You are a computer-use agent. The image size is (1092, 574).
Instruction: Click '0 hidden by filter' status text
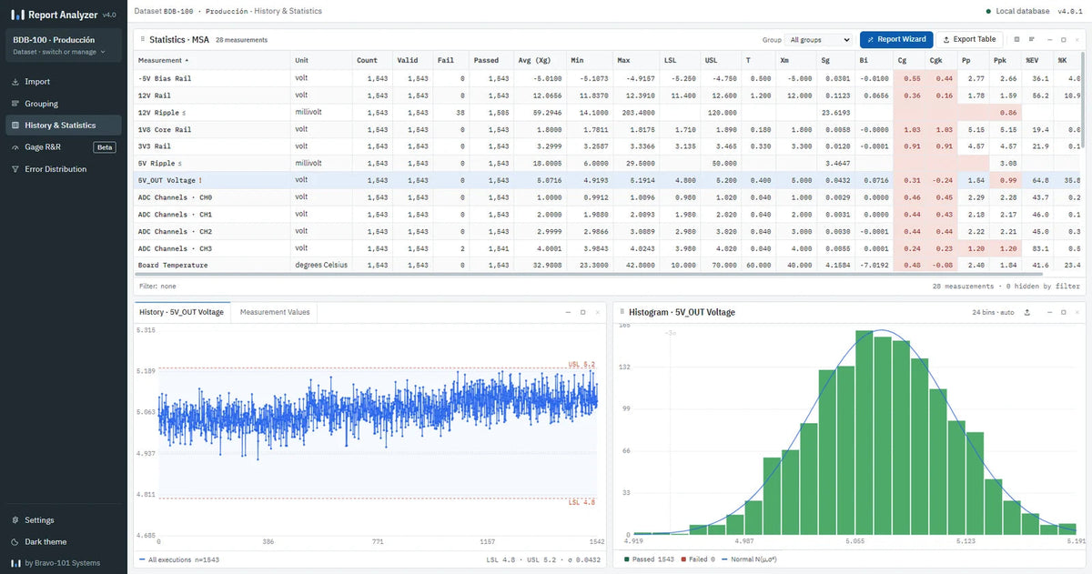(1043, 286)
